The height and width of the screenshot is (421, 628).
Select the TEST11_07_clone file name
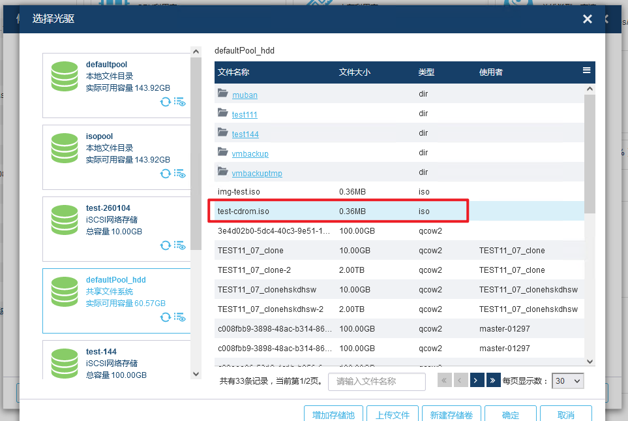click(250, 251)
